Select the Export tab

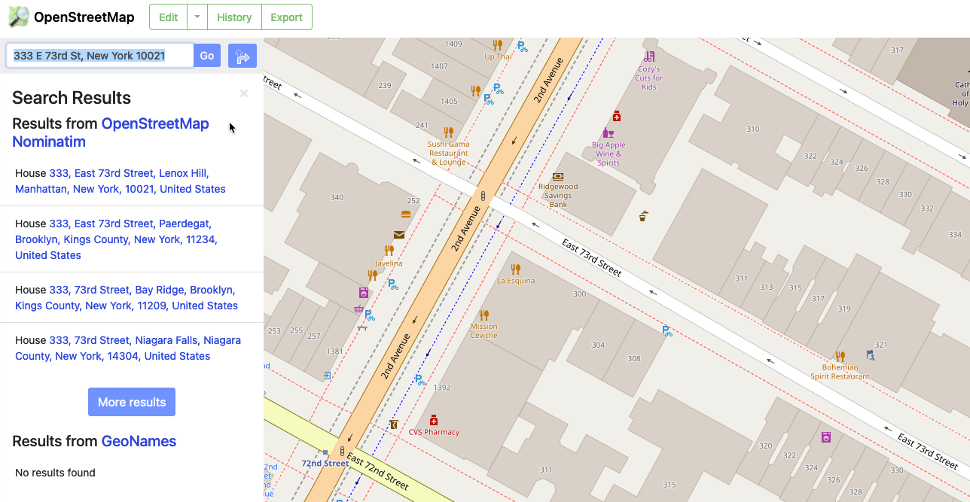click(x=286, y=17)
